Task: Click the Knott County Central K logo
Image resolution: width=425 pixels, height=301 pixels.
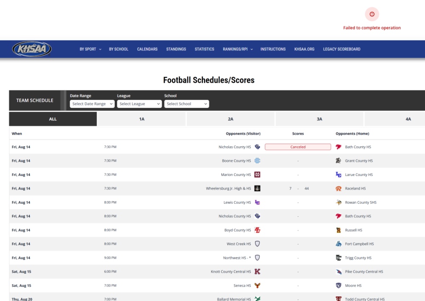Action: 257,271
